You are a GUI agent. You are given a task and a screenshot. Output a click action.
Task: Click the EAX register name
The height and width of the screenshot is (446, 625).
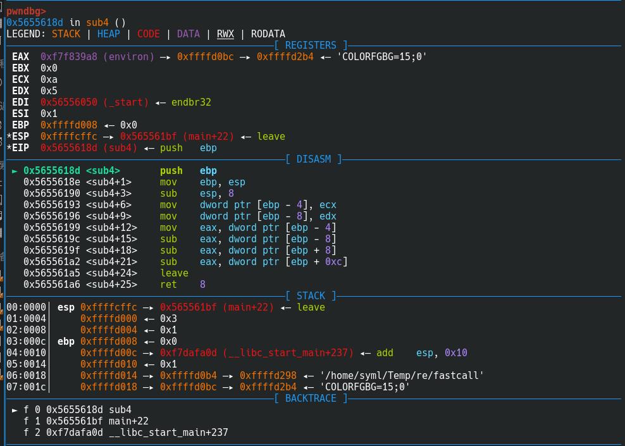pyautogui.click(x=20, y=57)
